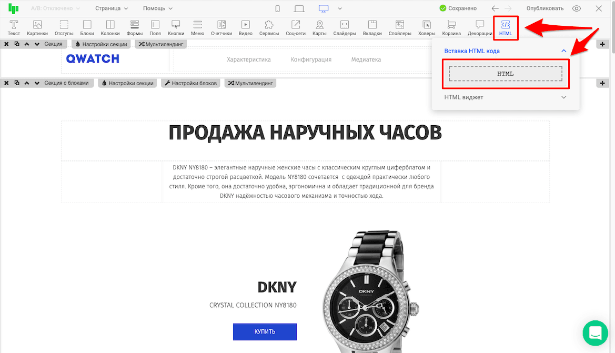
Task: Open the Декорации tool
Action: (480, 28)
